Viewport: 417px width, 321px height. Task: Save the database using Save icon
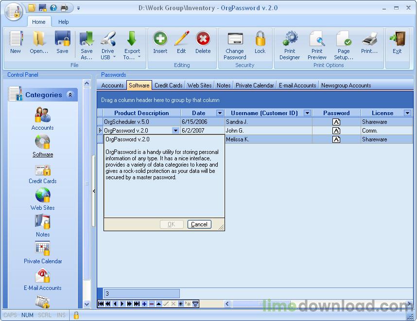click(x=62, y=42)
